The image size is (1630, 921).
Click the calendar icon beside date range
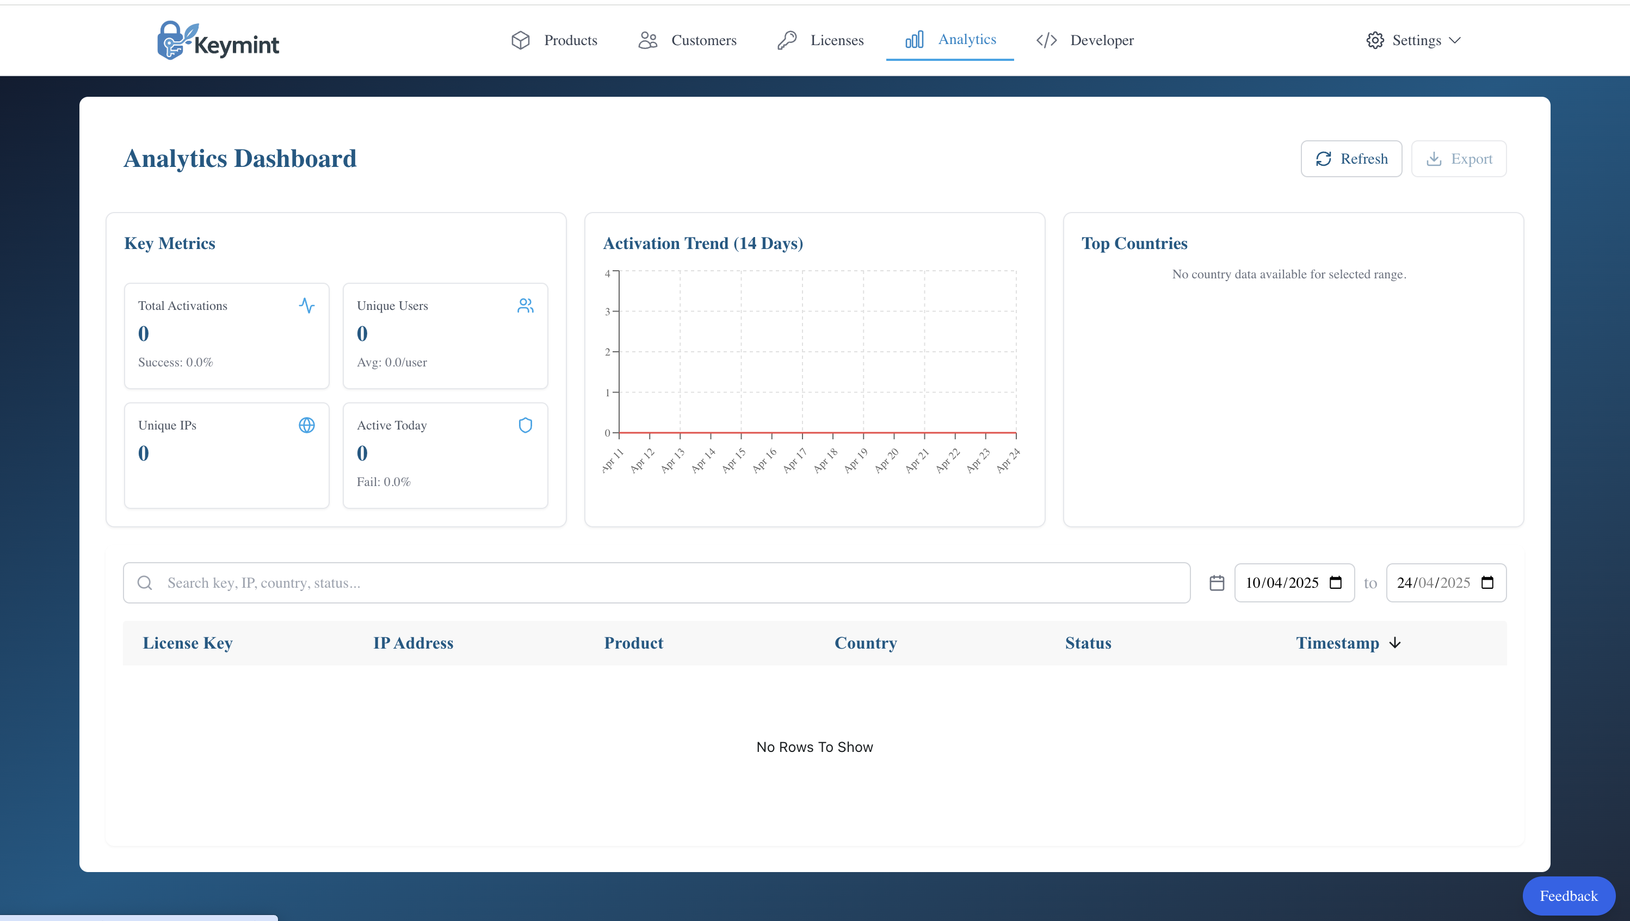pos(1216,583)
